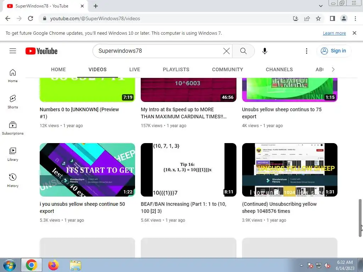The image size is (363, 272).
Task: Open the 1:22 ITS START TO GET thumbnail
Action: [x=87, y=170]
